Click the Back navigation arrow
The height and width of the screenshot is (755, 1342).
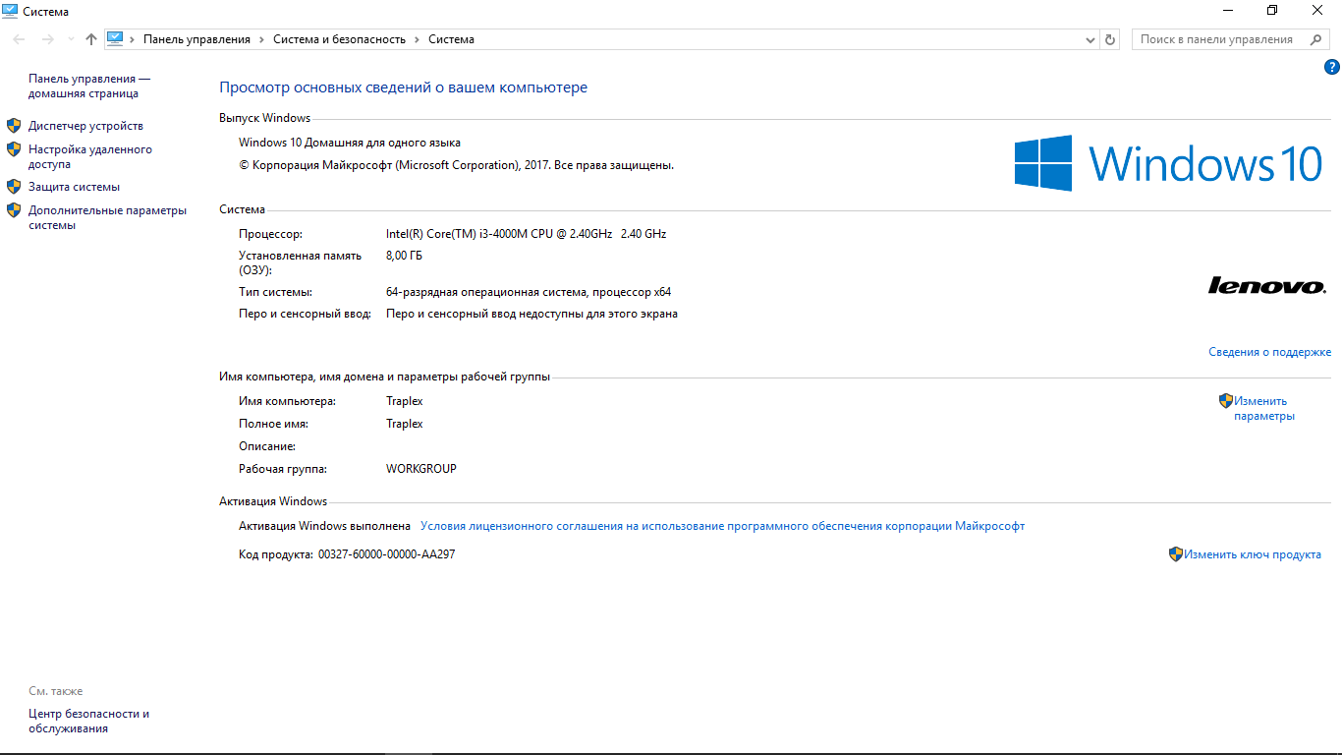[20, 39]
